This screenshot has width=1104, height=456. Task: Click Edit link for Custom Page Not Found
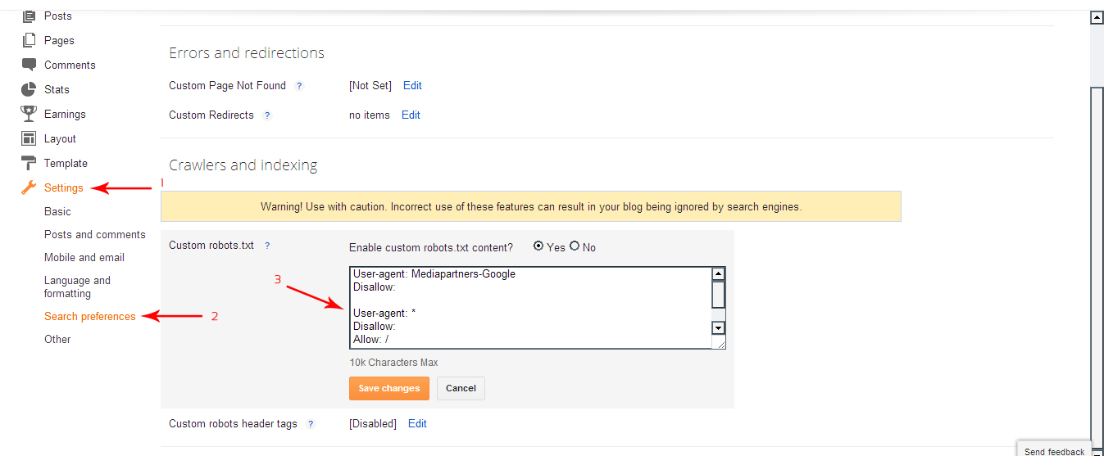pyautogui.click(x=412, y=85)
